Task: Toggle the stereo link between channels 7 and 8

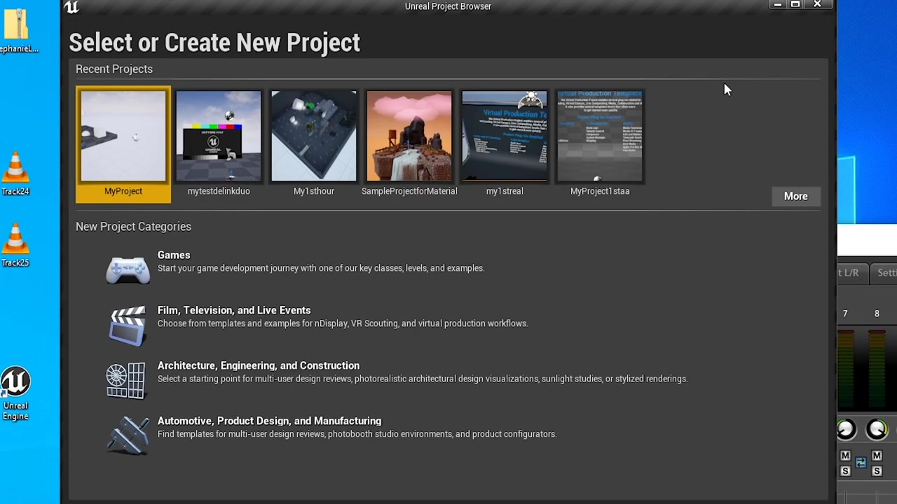Action: pos(861,463)
